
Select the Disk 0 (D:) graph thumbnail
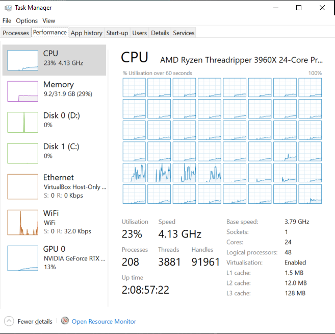pyautogui.click(x=22, y=122)
